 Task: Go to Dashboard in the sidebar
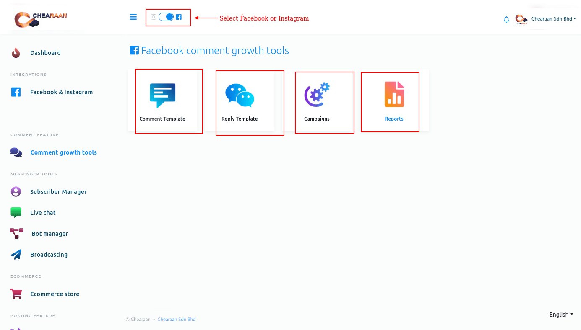45,53
